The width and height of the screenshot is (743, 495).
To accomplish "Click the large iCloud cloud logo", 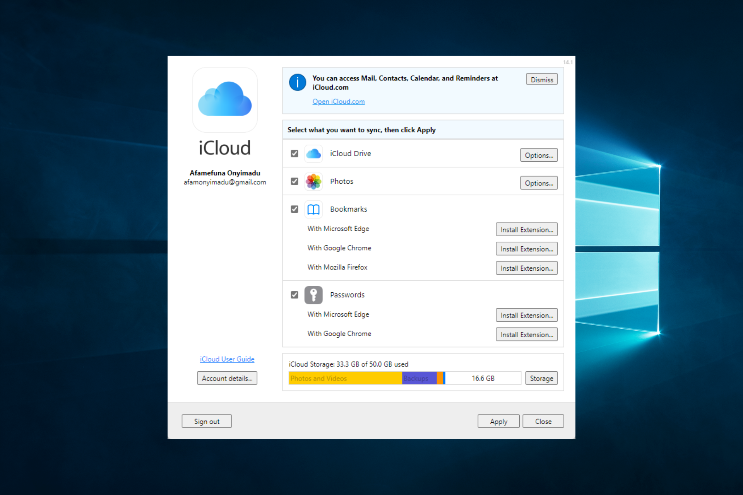I will (225, 100).
